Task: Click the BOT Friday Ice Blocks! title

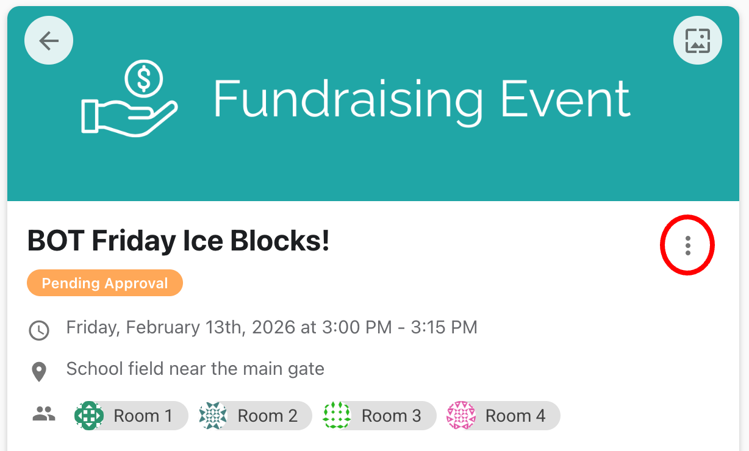Action: (179, 241)
